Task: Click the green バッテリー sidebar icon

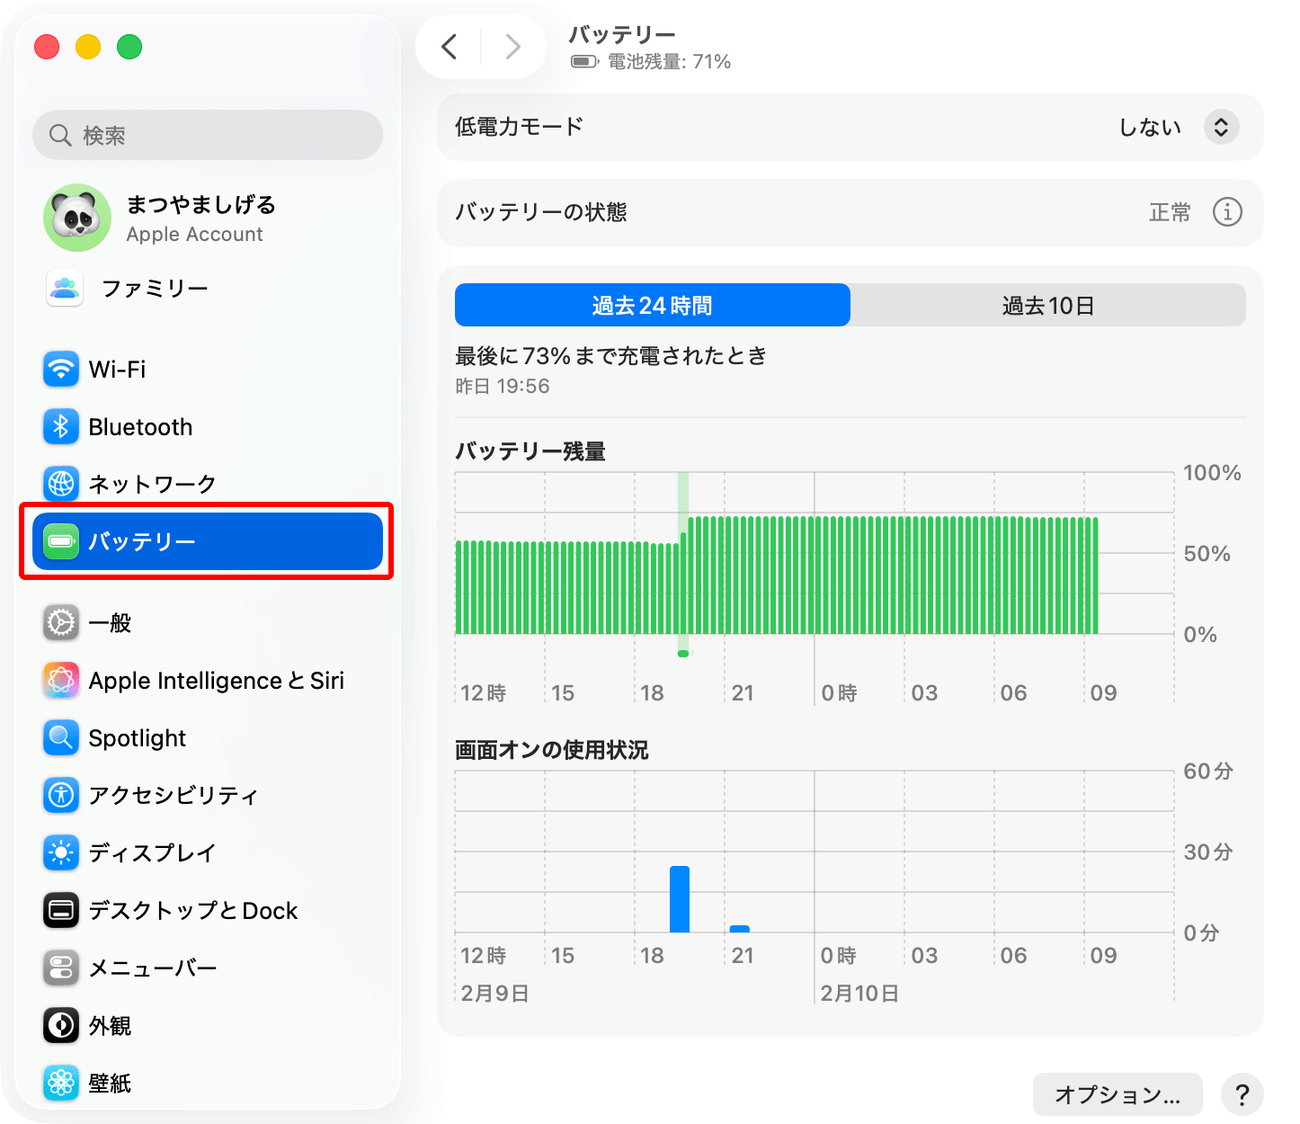Action: click(59, 540)
